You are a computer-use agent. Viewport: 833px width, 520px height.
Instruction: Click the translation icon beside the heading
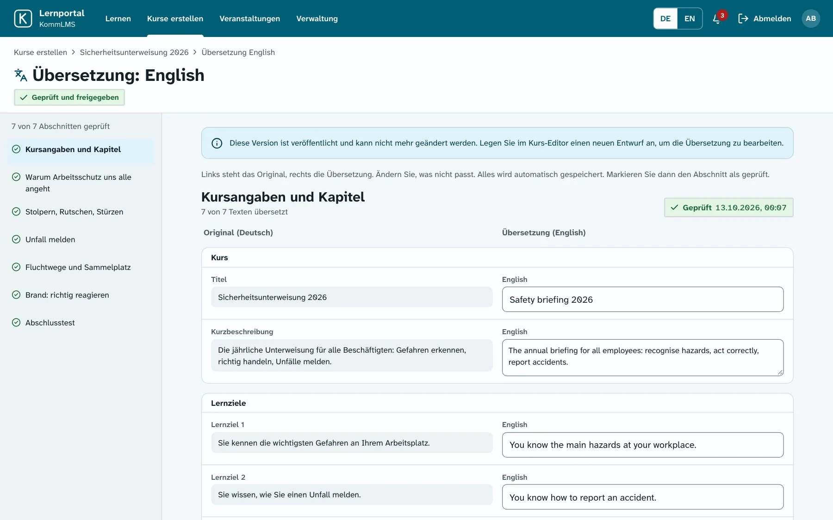(x=21, y=75)
